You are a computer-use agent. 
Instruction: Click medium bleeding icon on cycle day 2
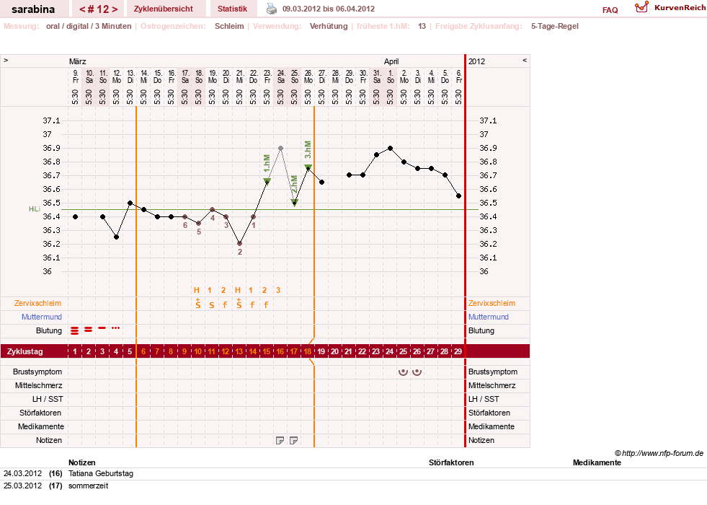pos(89,330)
